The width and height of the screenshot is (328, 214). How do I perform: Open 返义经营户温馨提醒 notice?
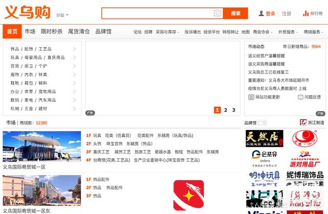coord(266,56)
